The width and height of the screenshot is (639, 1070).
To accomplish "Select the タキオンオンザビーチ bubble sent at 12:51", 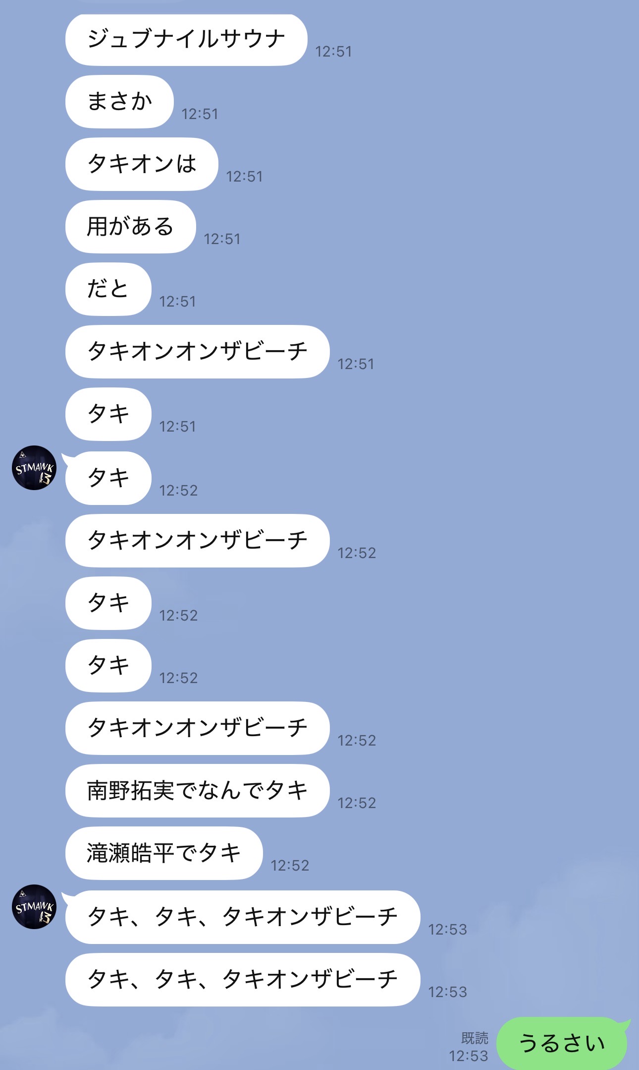I will click(x=197, y=352).
